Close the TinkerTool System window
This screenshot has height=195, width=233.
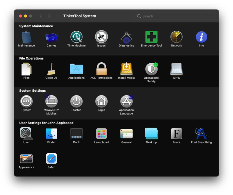click(20, 16)
